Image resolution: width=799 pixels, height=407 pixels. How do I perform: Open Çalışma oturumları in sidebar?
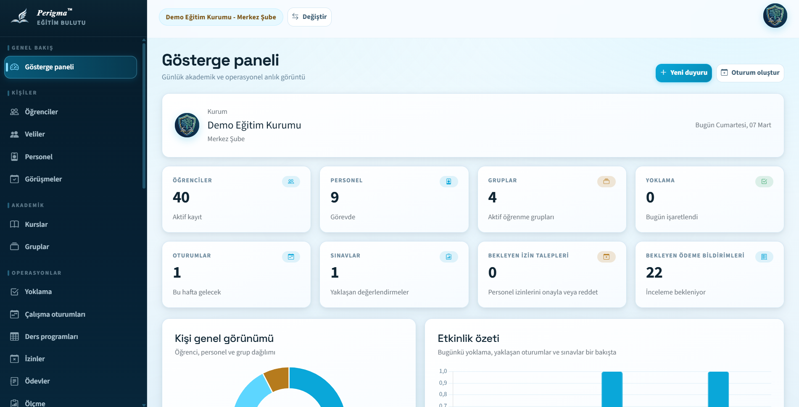point(55,314)
